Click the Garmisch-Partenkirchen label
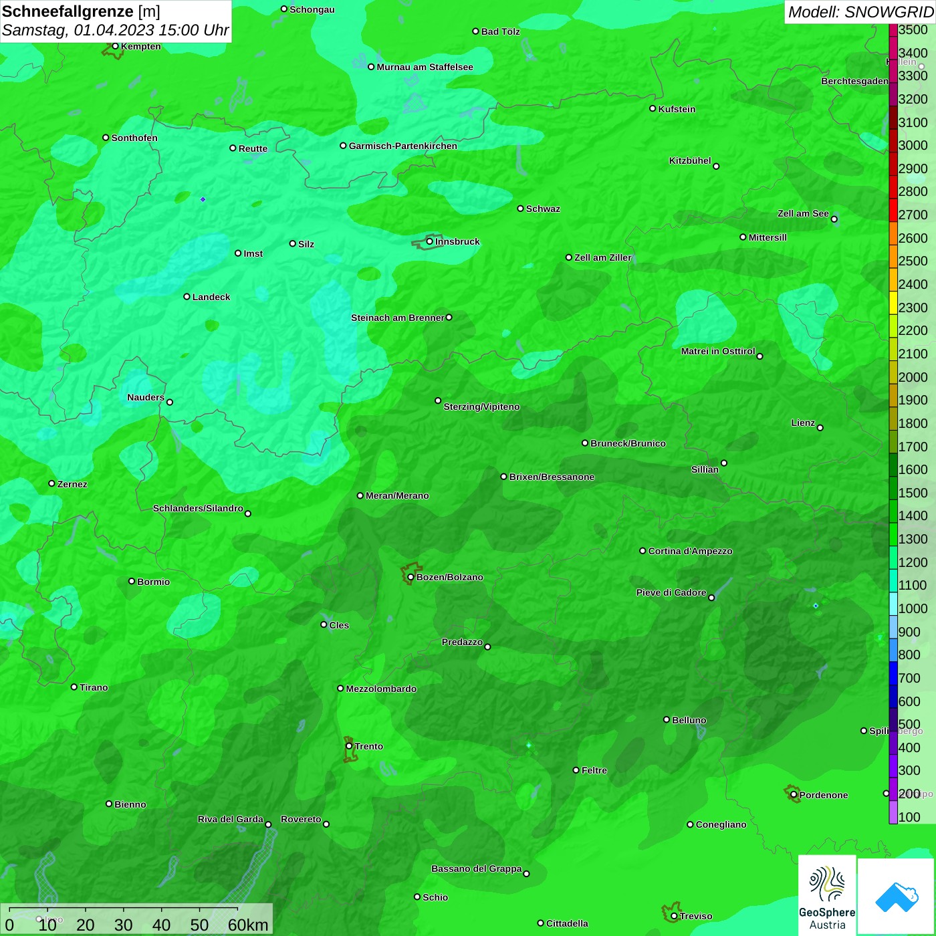Screen dimensions: 936x936 point(403,146)
